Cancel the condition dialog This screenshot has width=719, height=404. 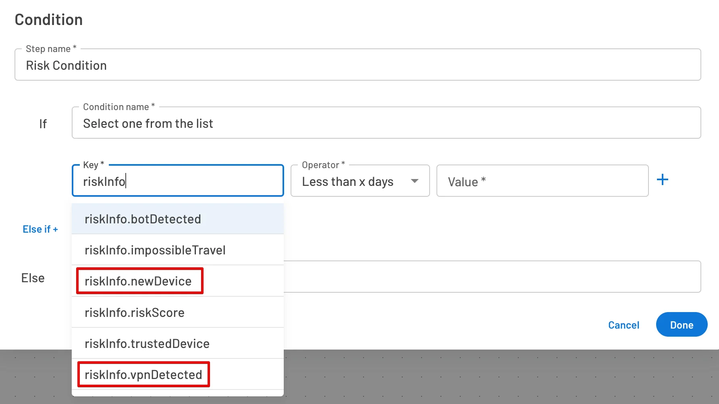(x=623, y=325)
